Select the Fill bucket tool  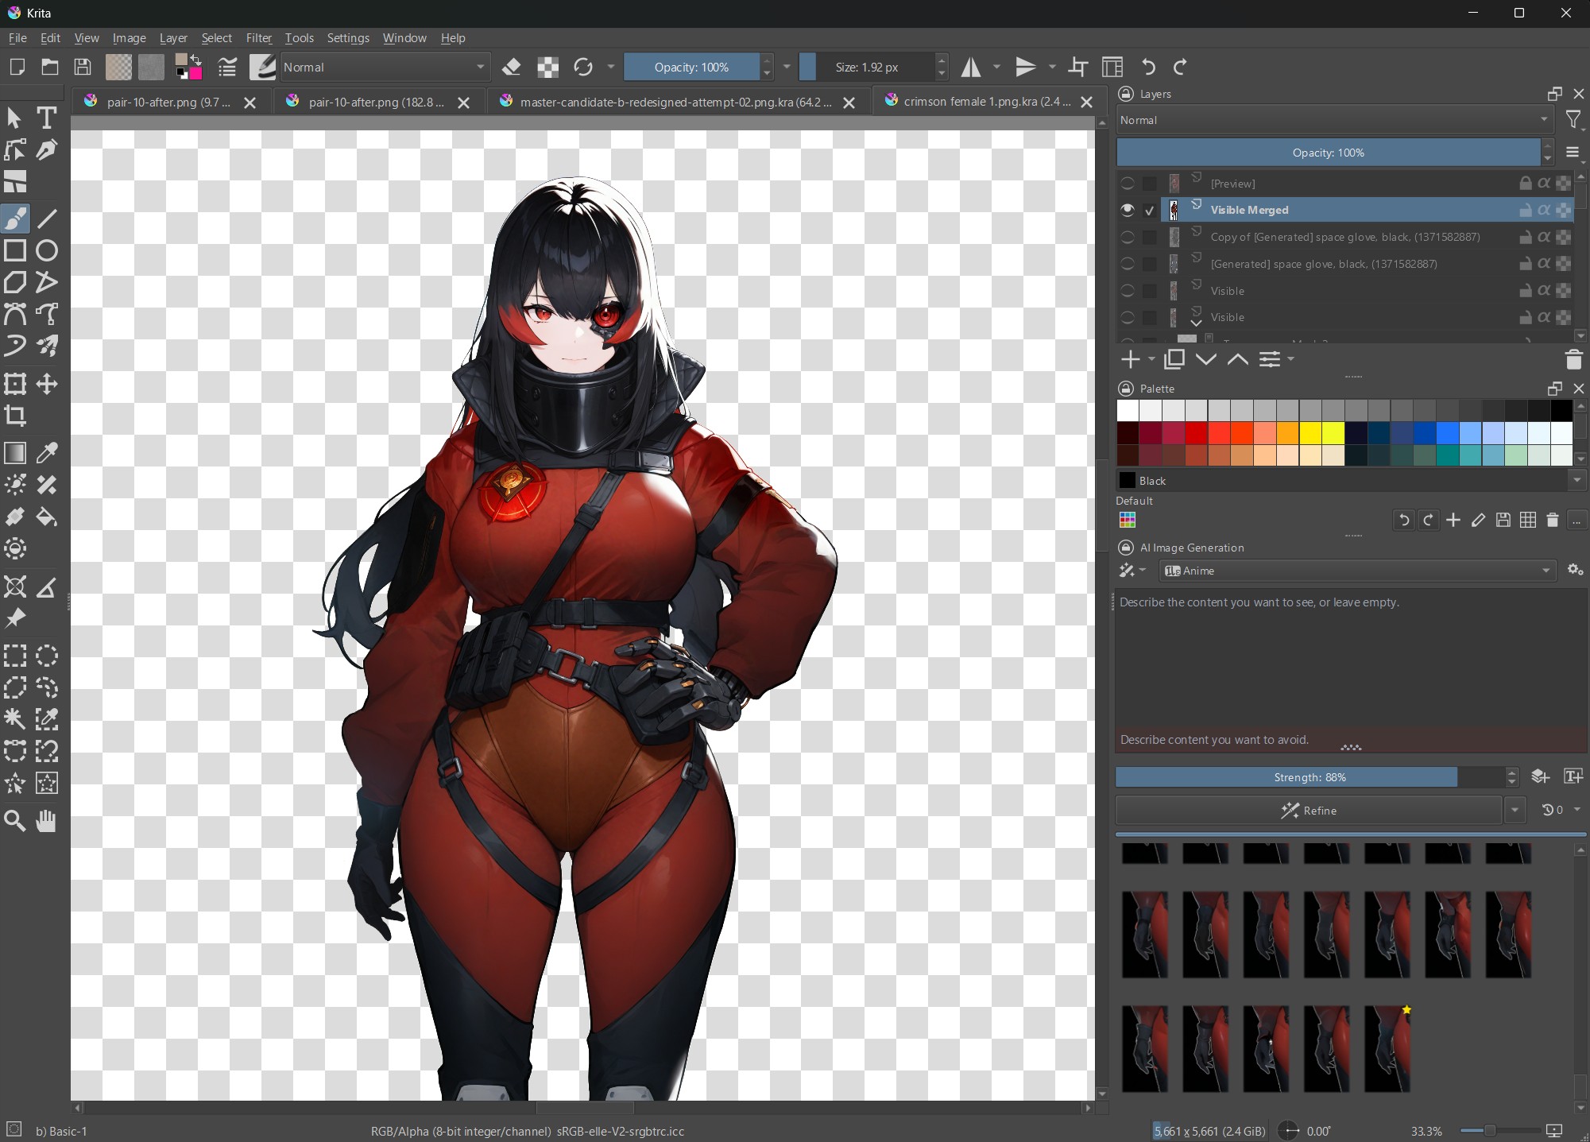pos(47,517)
